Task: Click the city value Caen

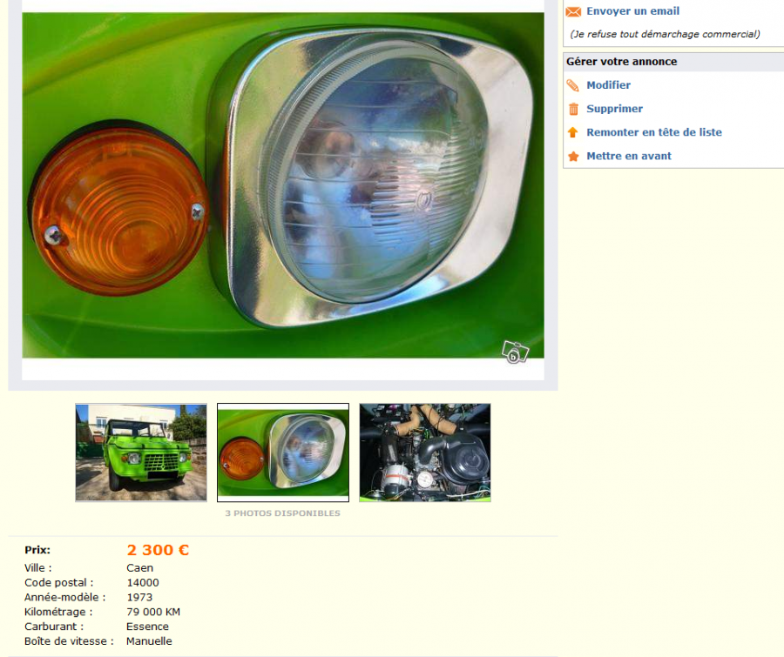Action: point(140,568)
